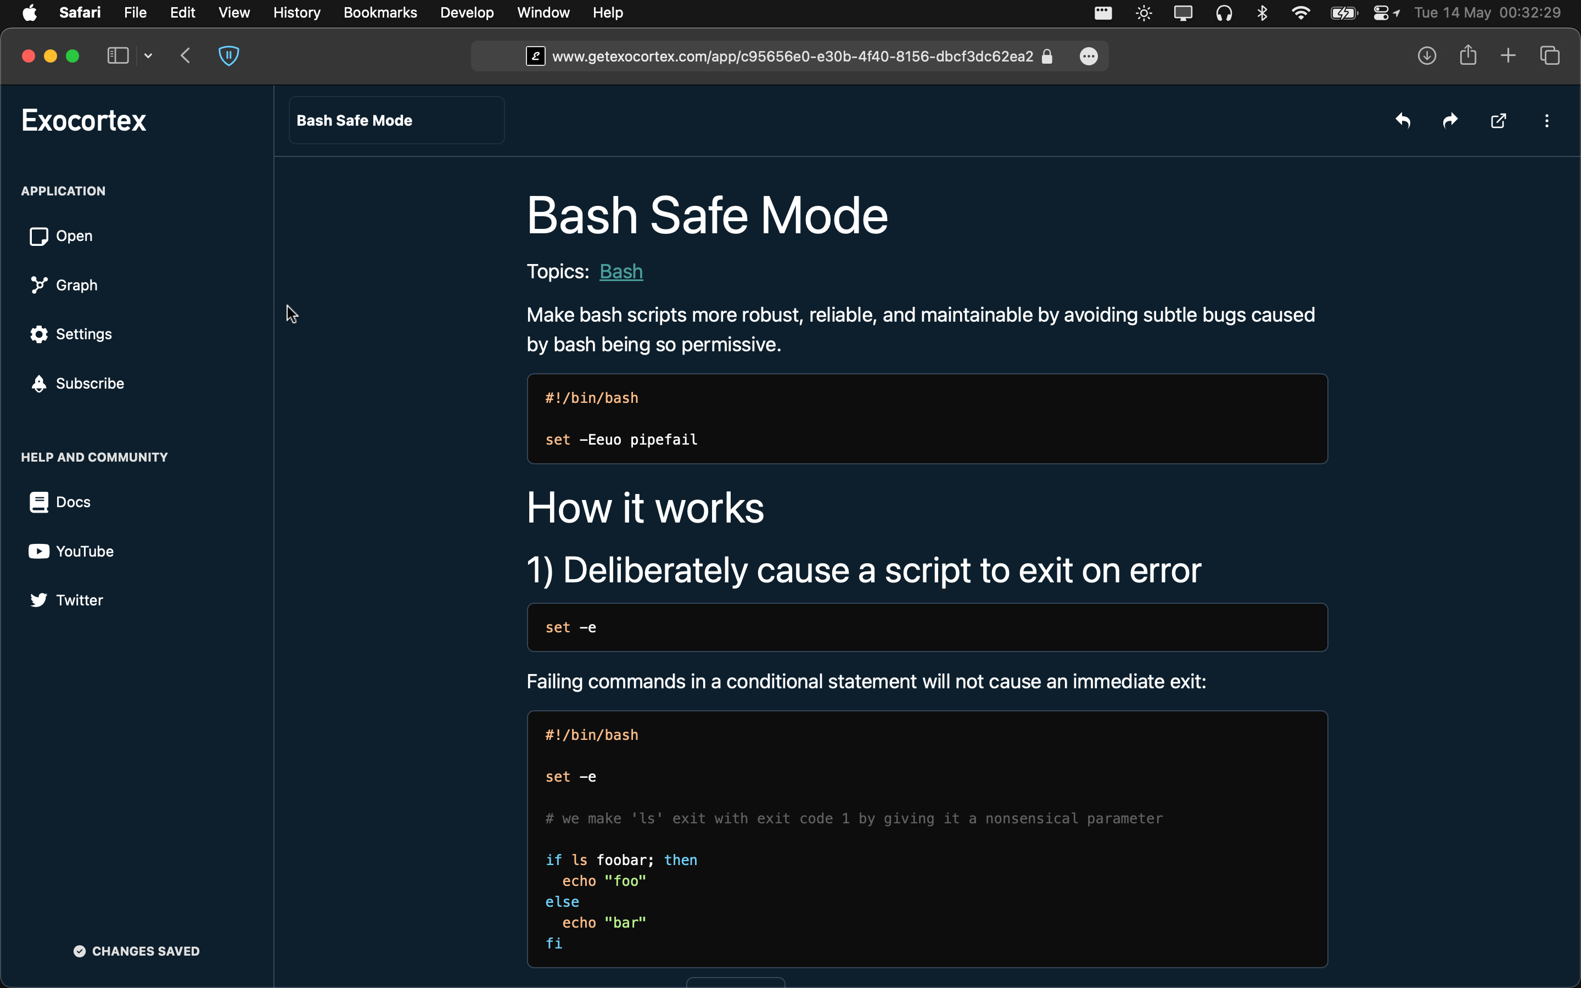Click the headphones icon in the menu bar
Image resolution: width=1581 pixels, height=988 pixels.
(x=1224, y=13)
